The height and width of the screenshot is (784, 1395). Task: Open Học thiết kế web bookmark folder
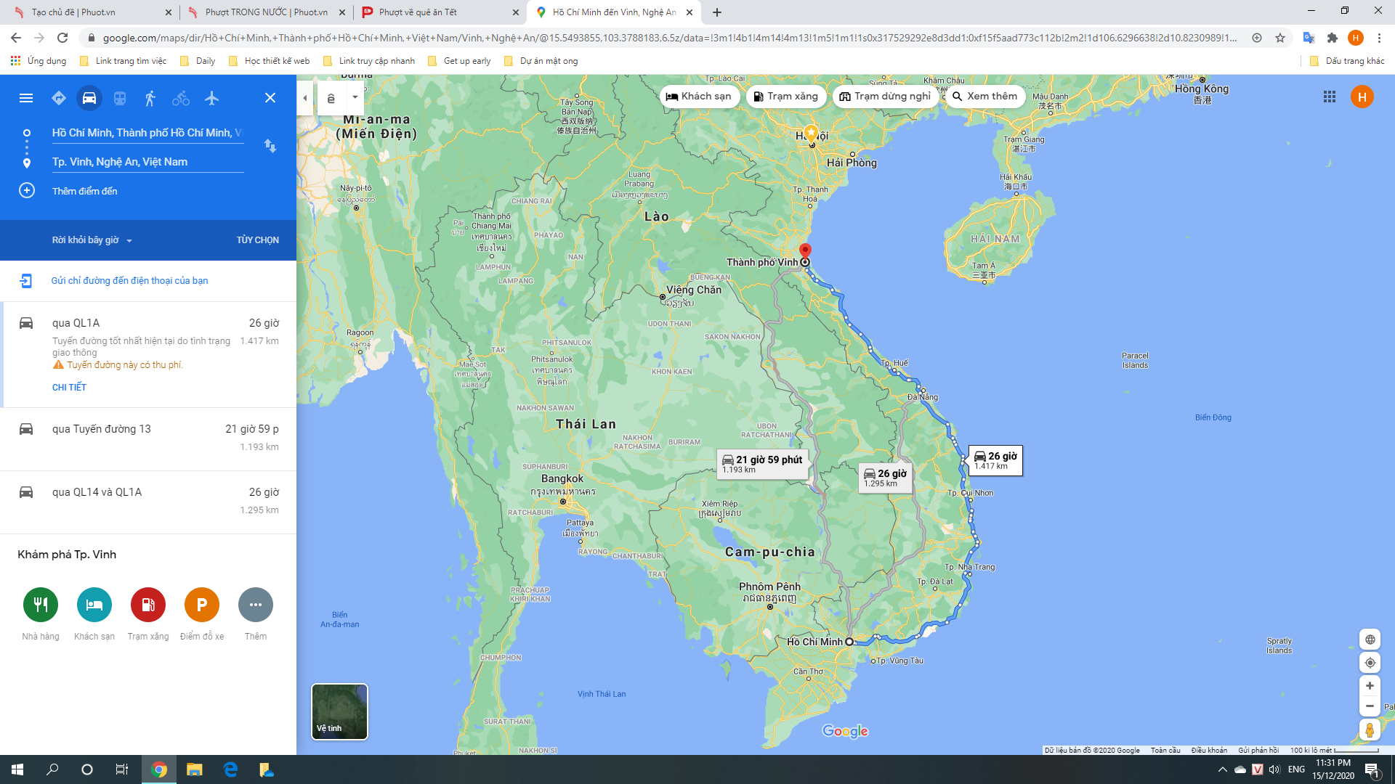click(270, 61)
